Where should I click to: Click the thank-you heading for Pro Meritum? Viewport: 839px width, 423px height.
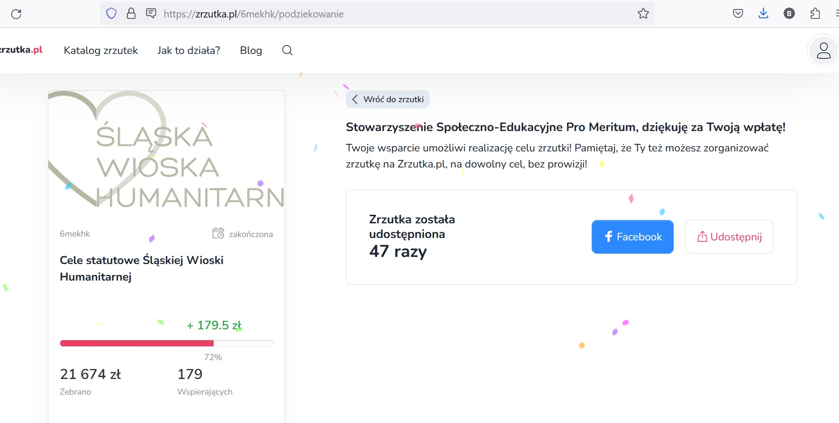point(566,127)
